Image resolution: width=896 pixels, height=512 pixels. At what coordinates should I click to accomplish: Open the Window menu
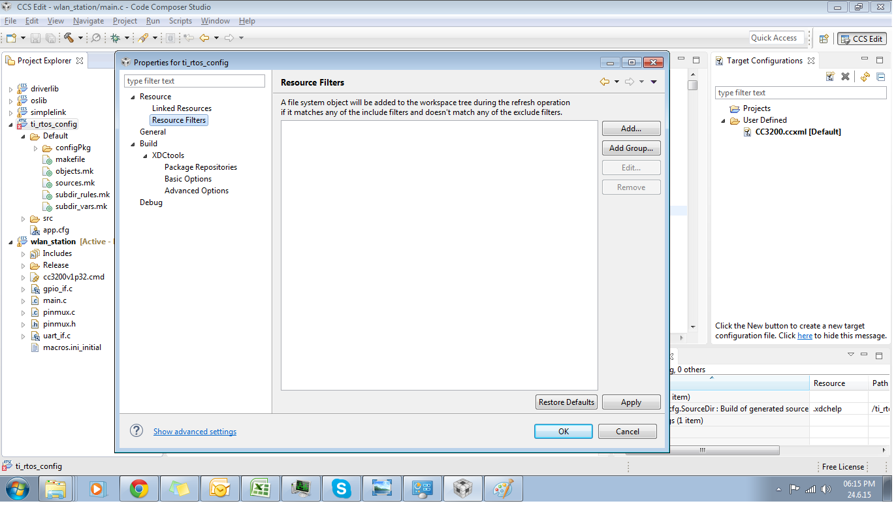pyautogui.click(x=215, y=21)
